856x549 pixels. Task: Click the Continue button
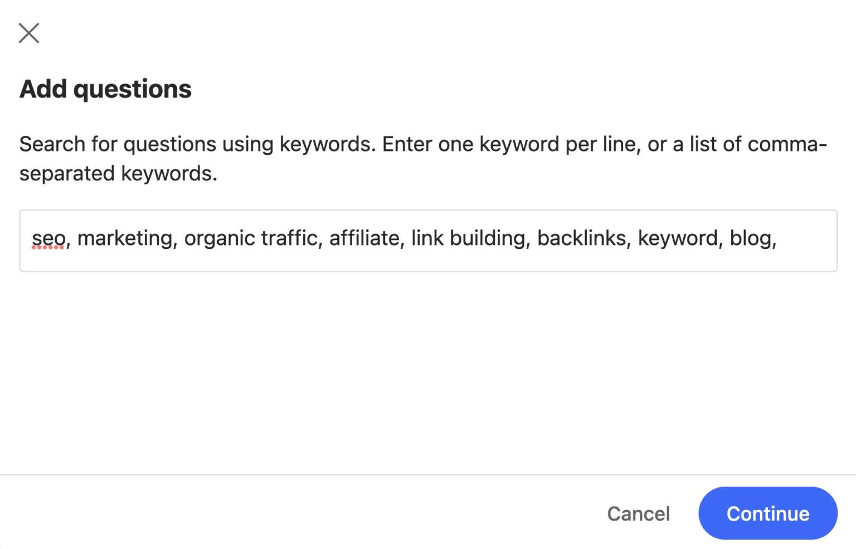tap(767, 513)
